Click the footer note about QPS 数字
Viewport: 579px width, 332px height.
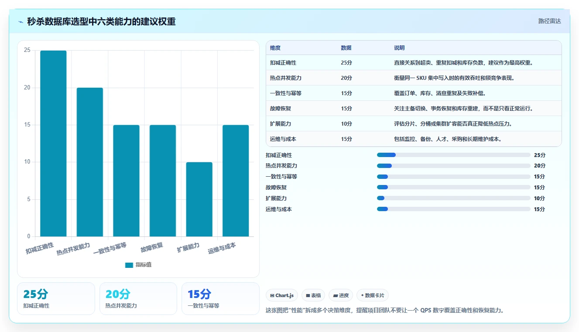click(385, 311)
